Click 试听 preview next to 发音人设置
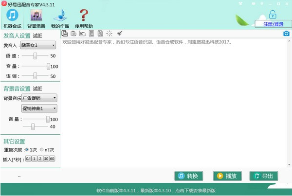292x196 pixels. point(37,36)
